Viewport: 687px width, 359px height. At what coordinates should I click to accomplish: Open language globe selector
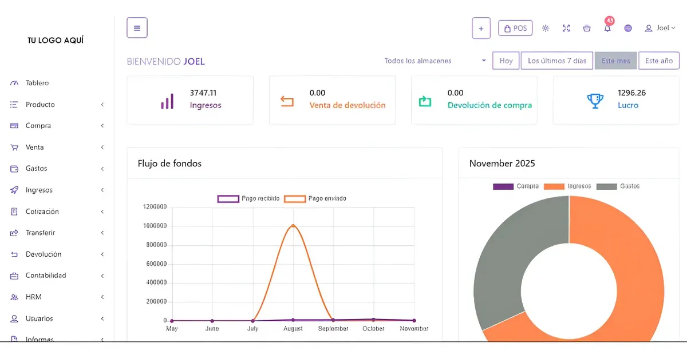point(628,28)
